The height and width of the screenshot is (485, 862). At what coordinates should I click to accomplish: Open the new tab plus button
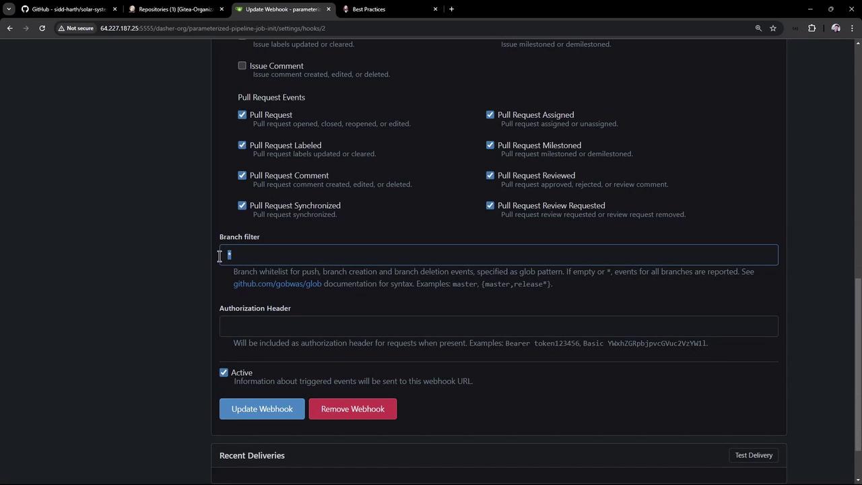[x=451, y=9]
